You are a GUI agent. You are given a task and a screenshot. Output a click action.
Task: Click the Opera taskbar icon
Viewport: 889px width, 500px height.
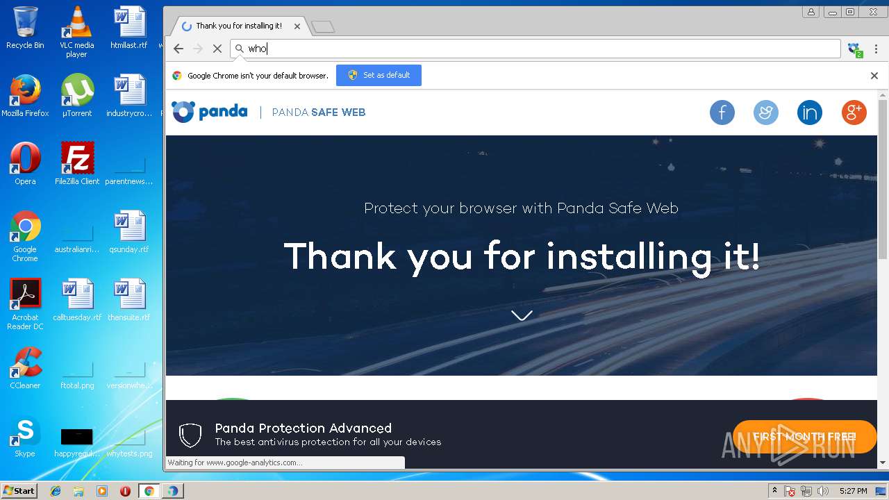click(x=125, y=491)
